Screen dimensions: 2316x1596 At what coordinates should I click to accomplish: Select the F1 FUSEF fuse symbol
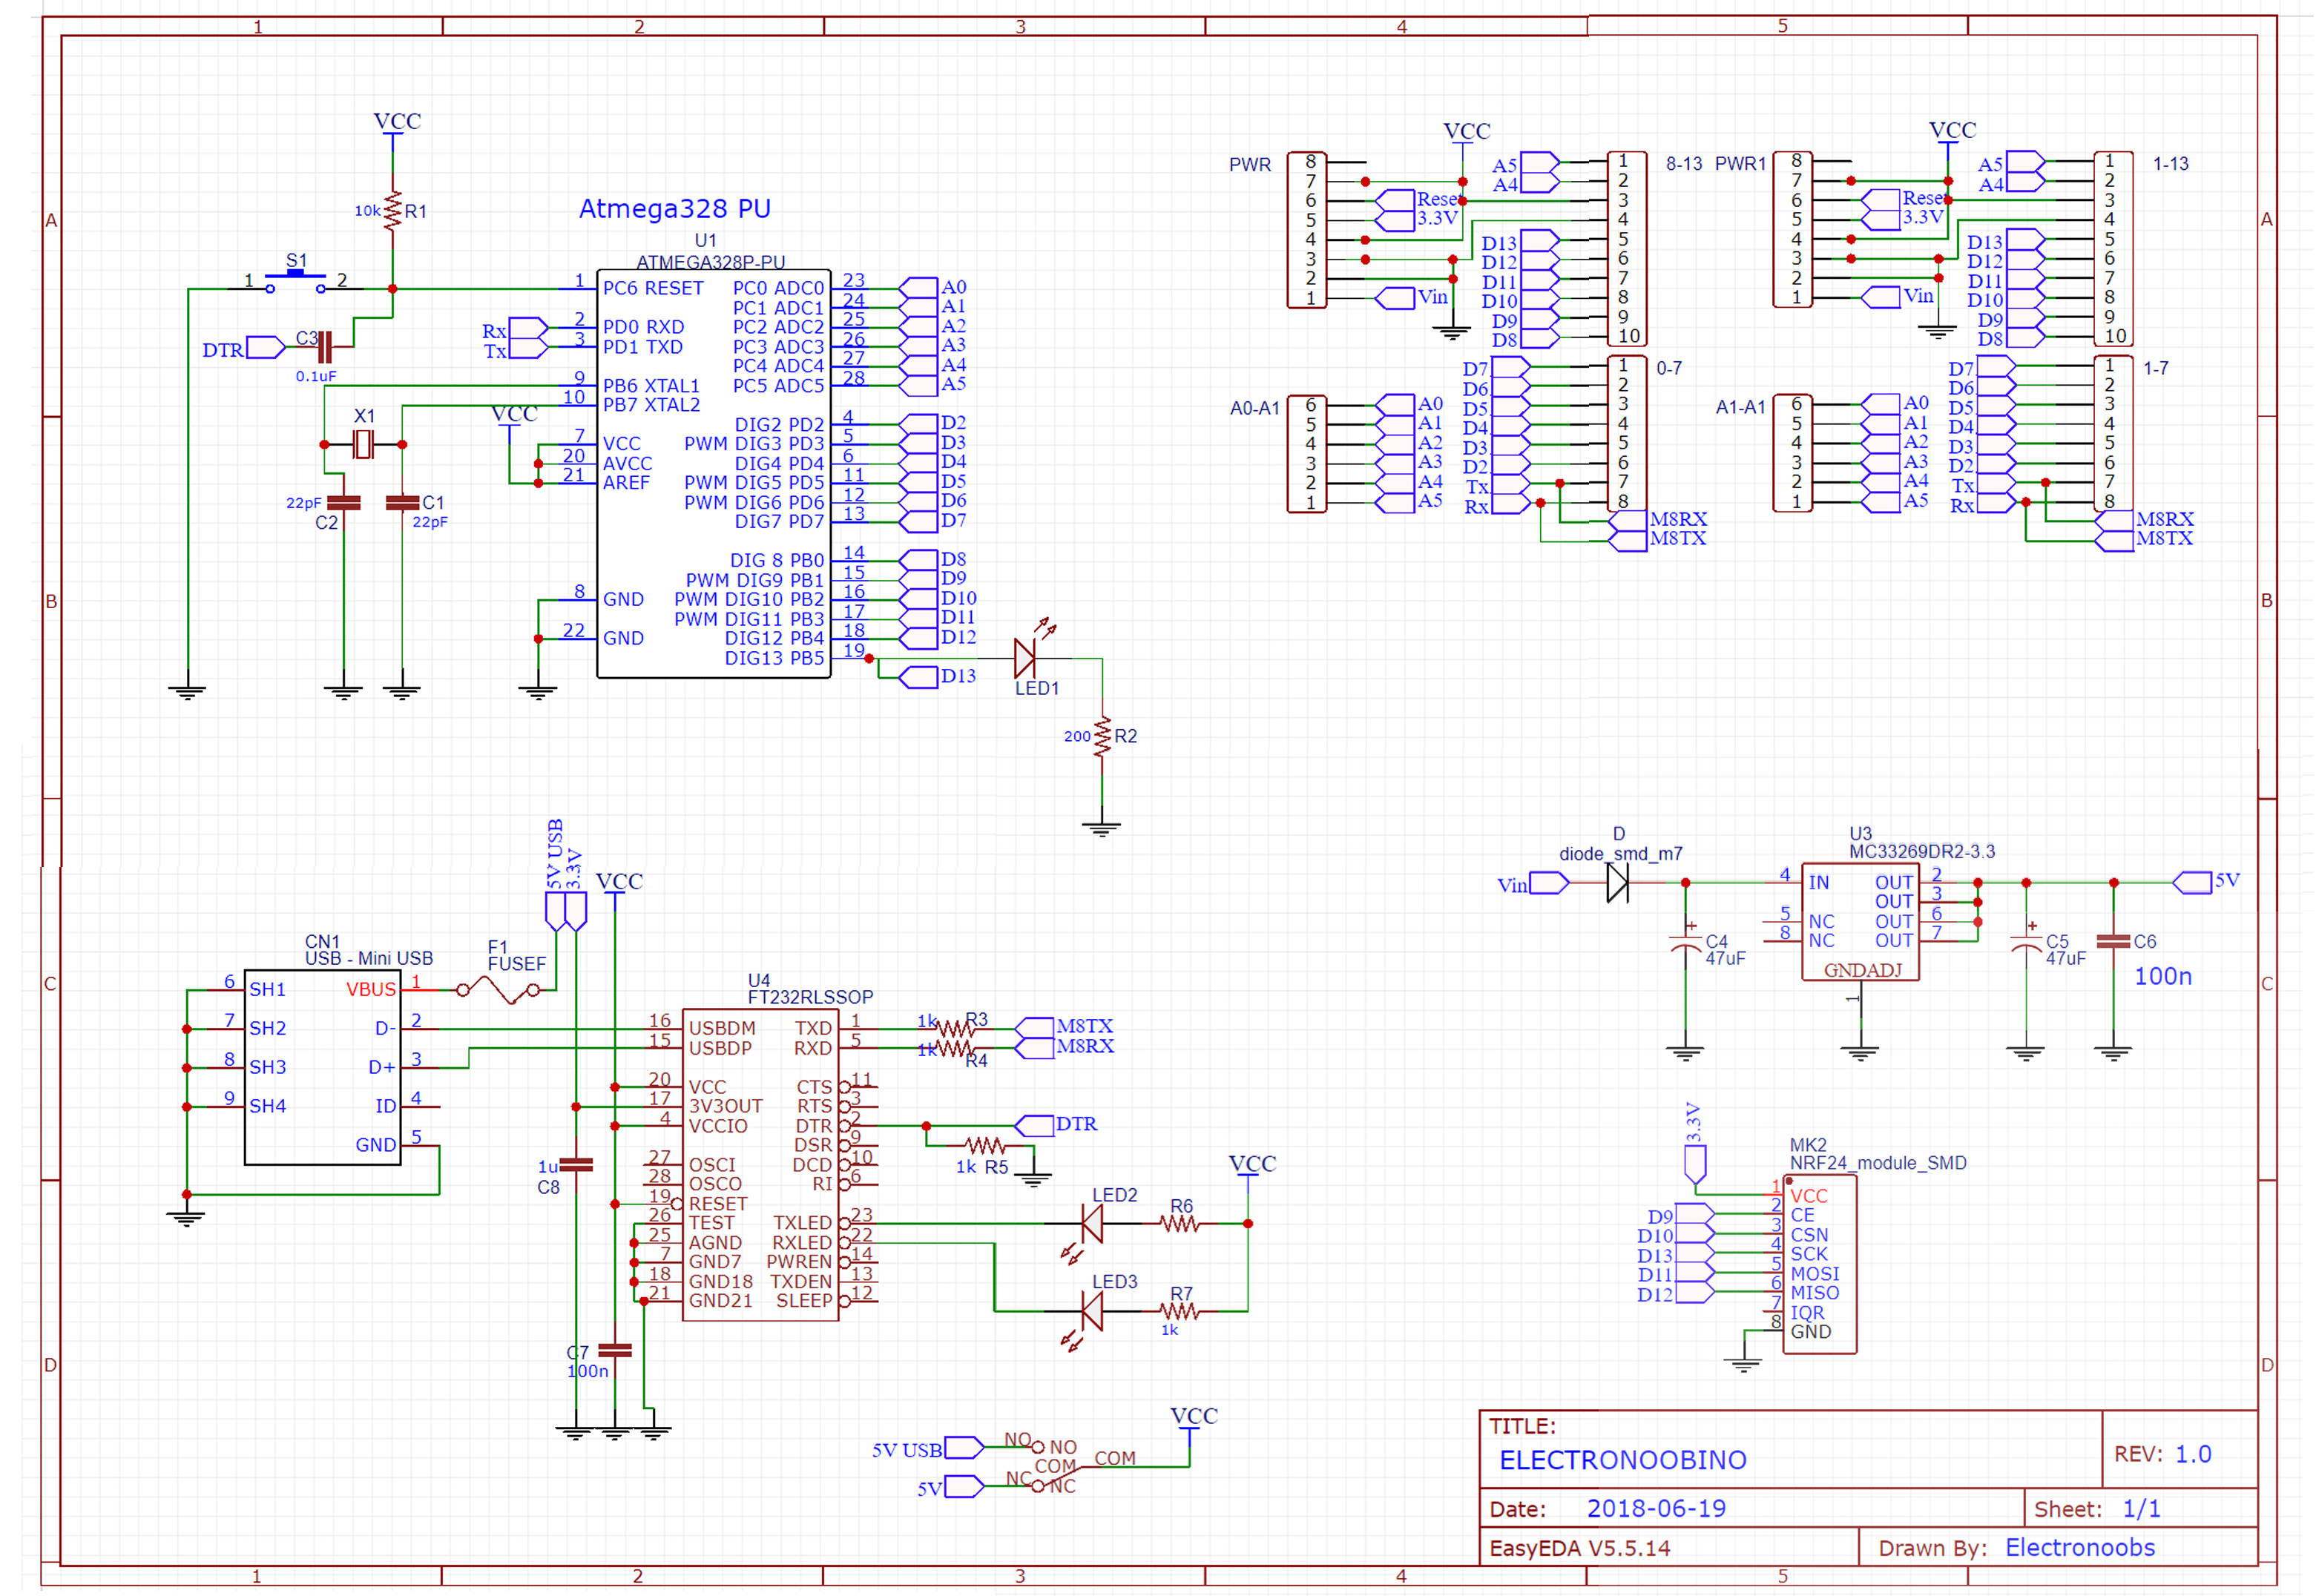(498, 990)
